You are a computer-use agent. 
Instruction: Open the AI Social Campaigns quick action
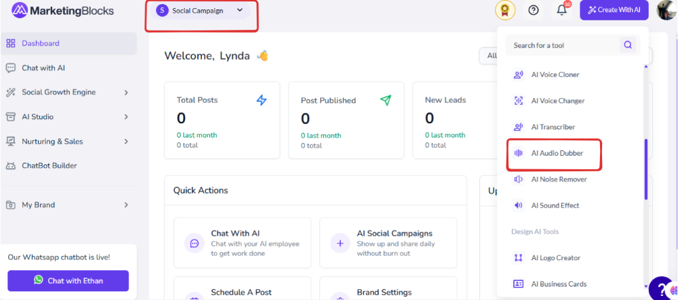388,243
